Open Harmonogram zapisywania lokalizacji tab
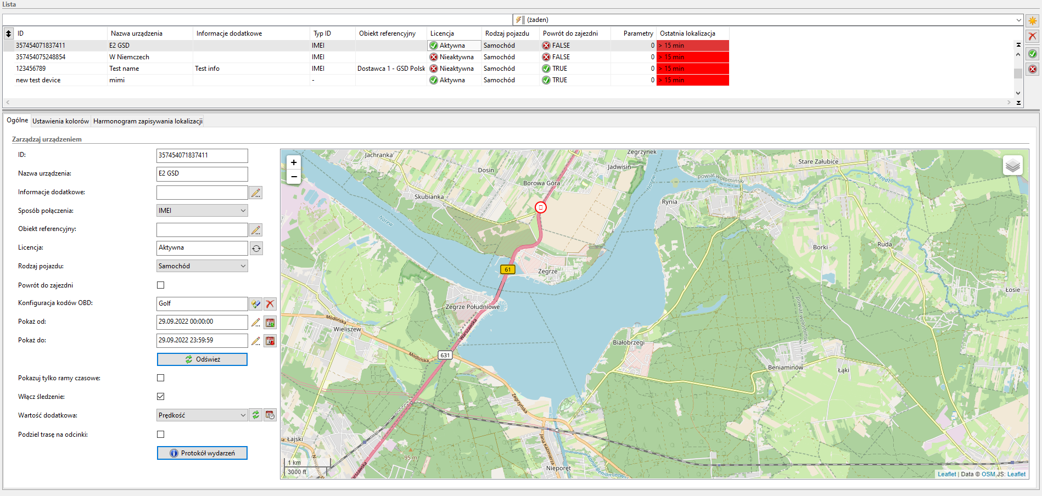1042x496 pixels. pos(148,121)
